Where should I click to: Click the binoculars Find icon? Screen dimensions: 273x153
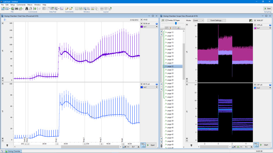(x=27, y=8)
